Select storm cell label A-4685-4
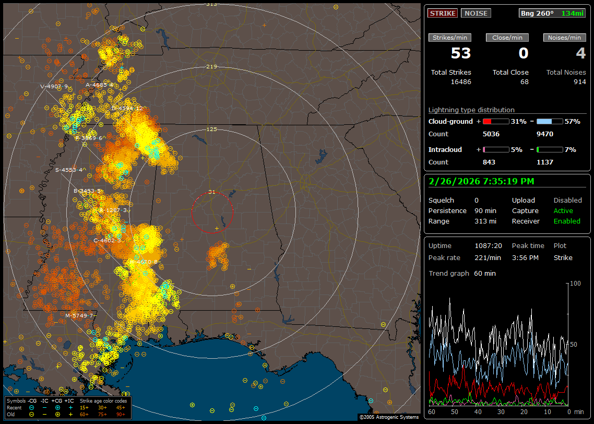594x424 pixels. pos(100,85)
